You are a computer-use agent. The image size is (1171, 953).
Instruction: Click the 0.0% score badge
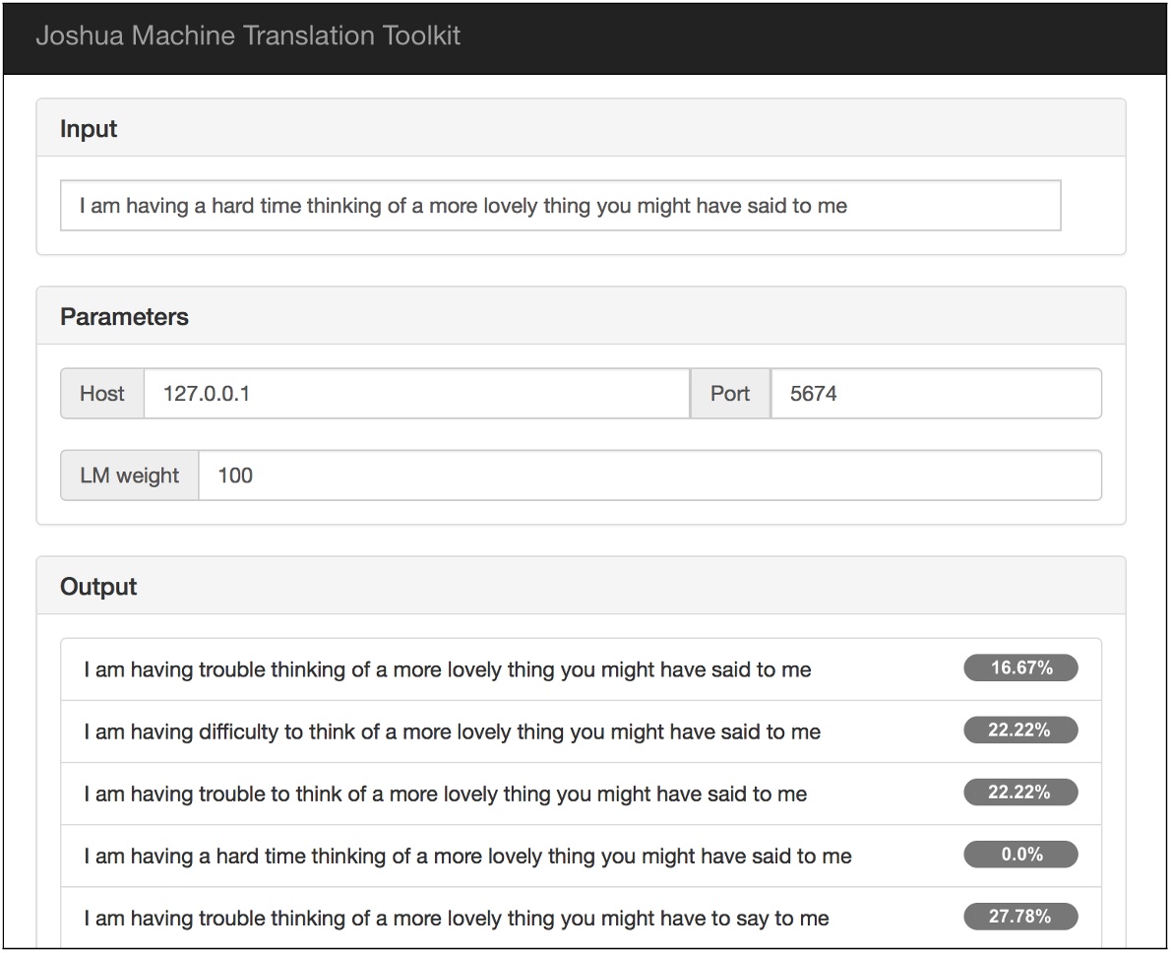(x=1020, y=855)
